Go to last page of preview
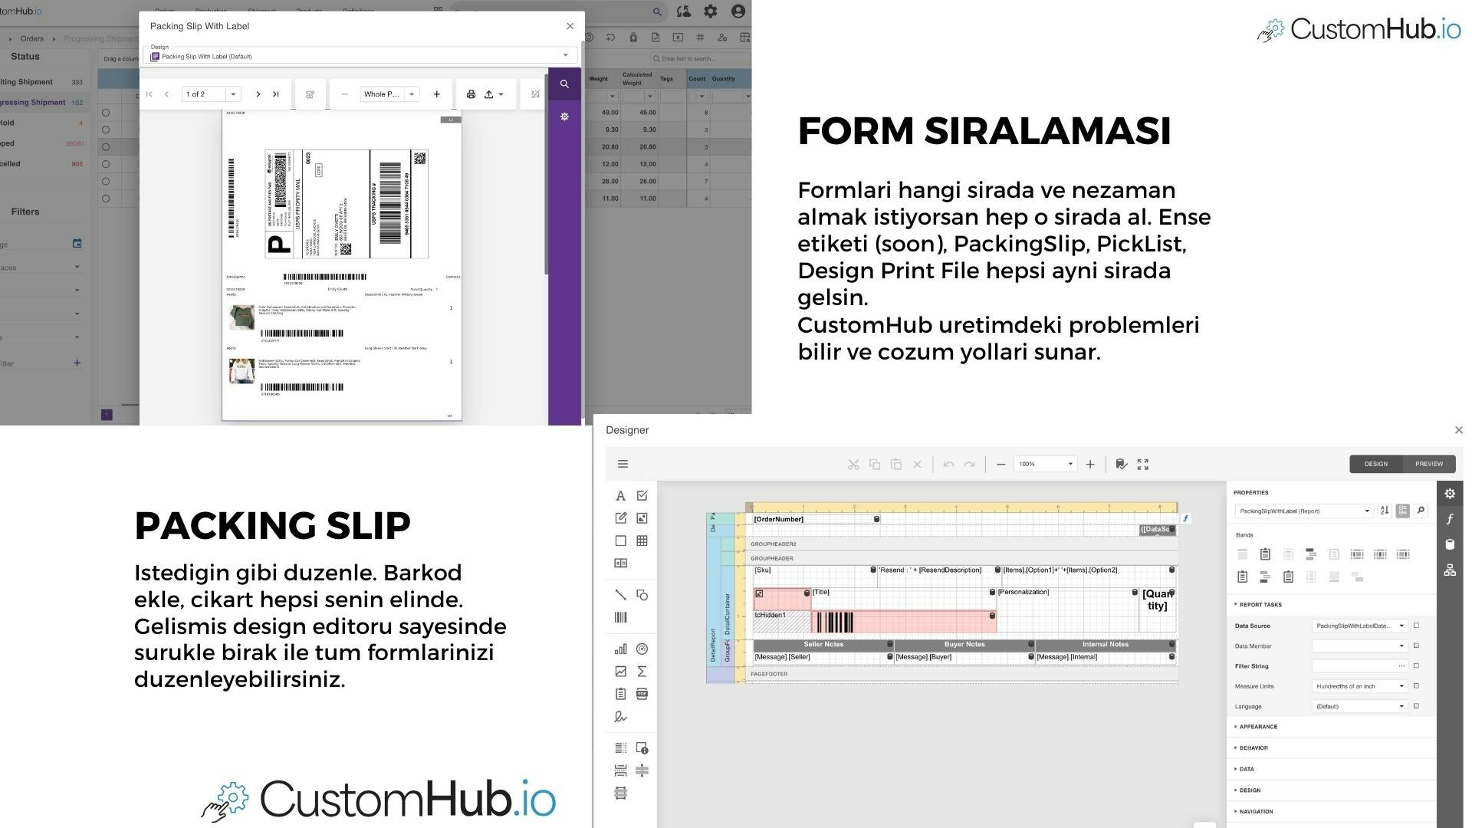The height and width of the screenshot is (828, 1472). pyautogui.click(x=276, y=94)
